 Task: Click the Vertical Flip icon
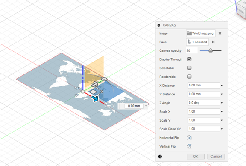pyautogui.click(x=189, y=146)
